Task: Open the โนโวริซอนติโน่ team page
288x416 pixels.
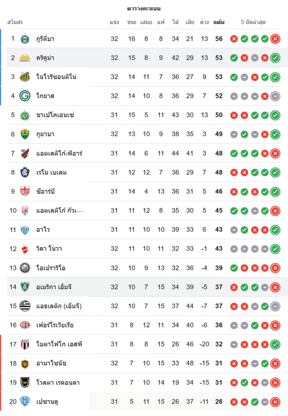Action: tap(56, 77)
